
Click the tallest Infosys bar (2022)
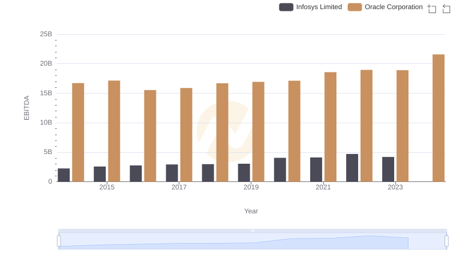coord(352,168)
